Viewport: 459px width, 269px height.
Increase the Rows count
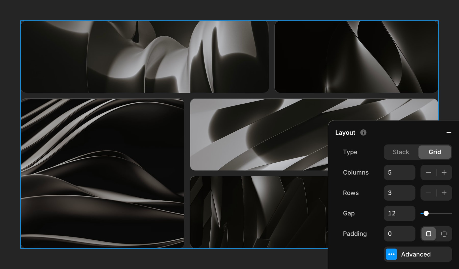[x=444, y=193]
